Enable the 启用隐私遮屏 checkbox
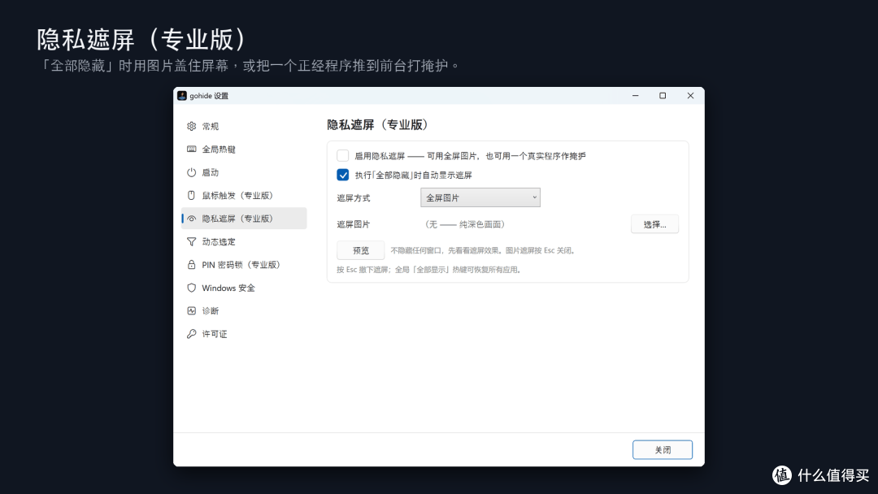Screen dimensions: 878x494 (343, 155)
